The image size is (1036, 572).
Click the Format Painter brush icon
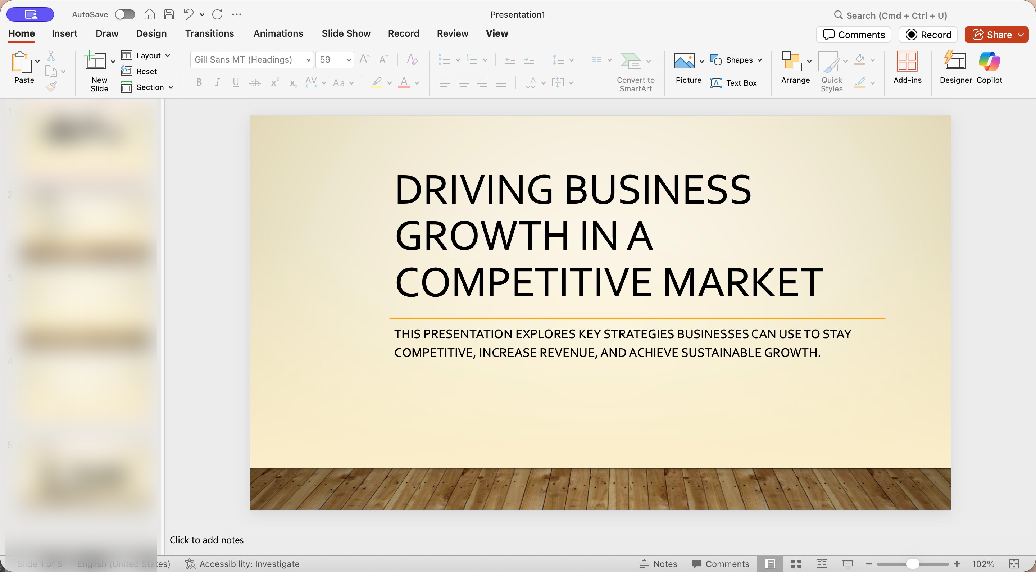point(51,86)
